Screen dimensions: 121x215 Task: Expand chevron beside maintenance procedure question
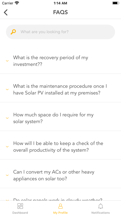tap(7, 89)
